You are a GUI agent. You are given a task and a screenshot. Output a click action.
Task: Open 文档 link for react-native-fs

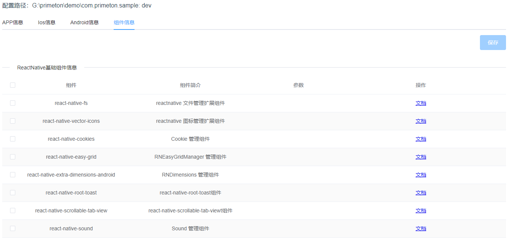(421, 103)
